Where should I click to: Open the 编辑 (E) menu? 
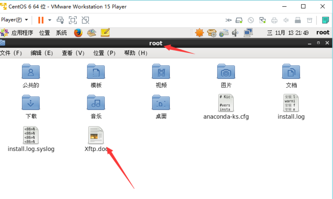coord(42,53)
